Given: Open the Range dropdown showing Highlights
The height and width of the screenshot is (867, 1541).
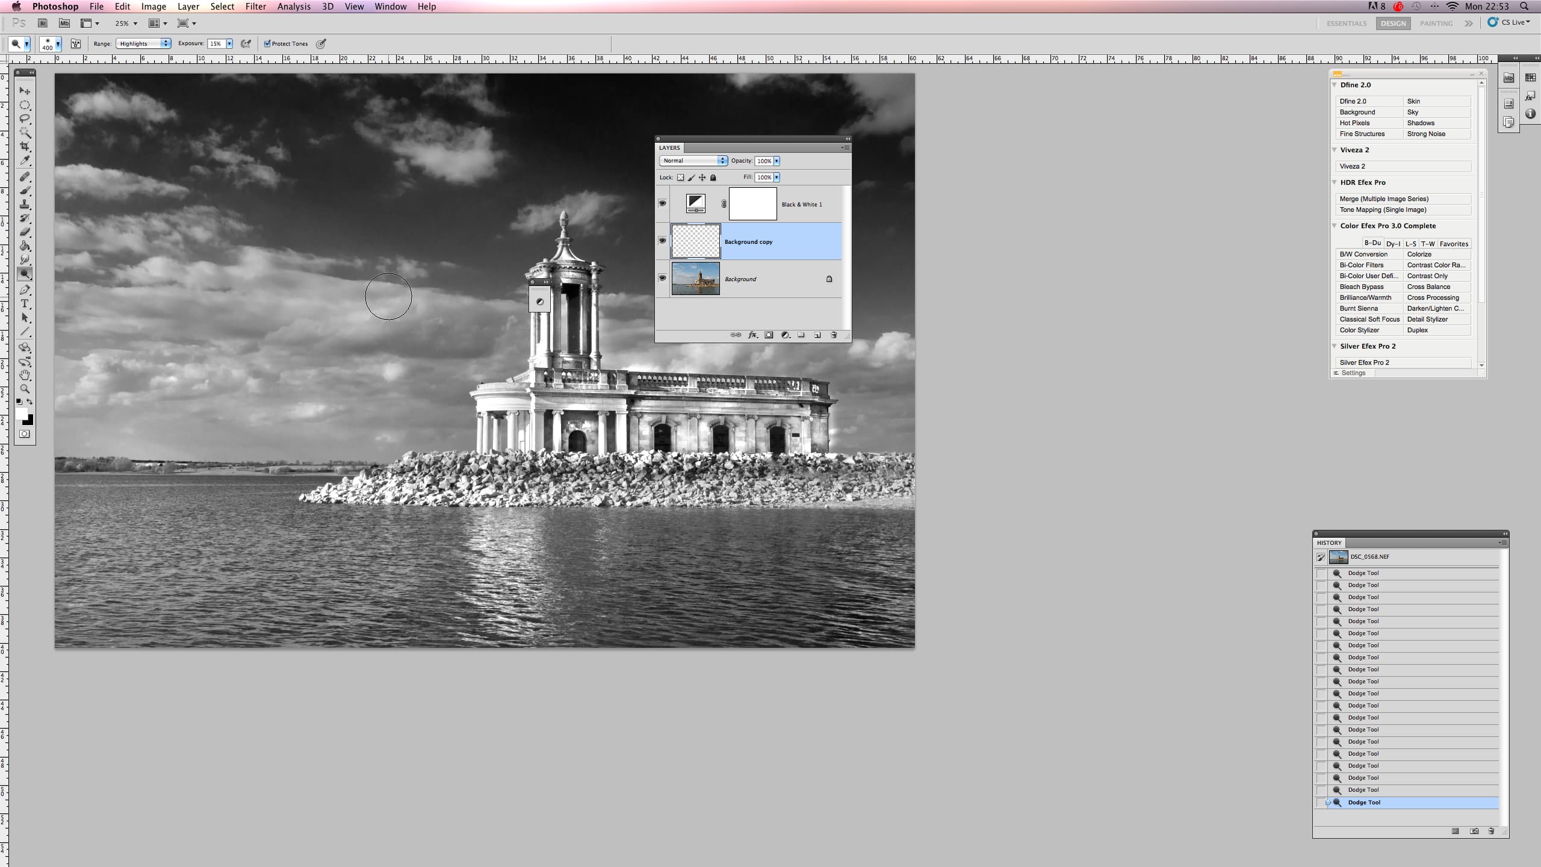Looking at the screenshot, I should (x=144, y=43).
